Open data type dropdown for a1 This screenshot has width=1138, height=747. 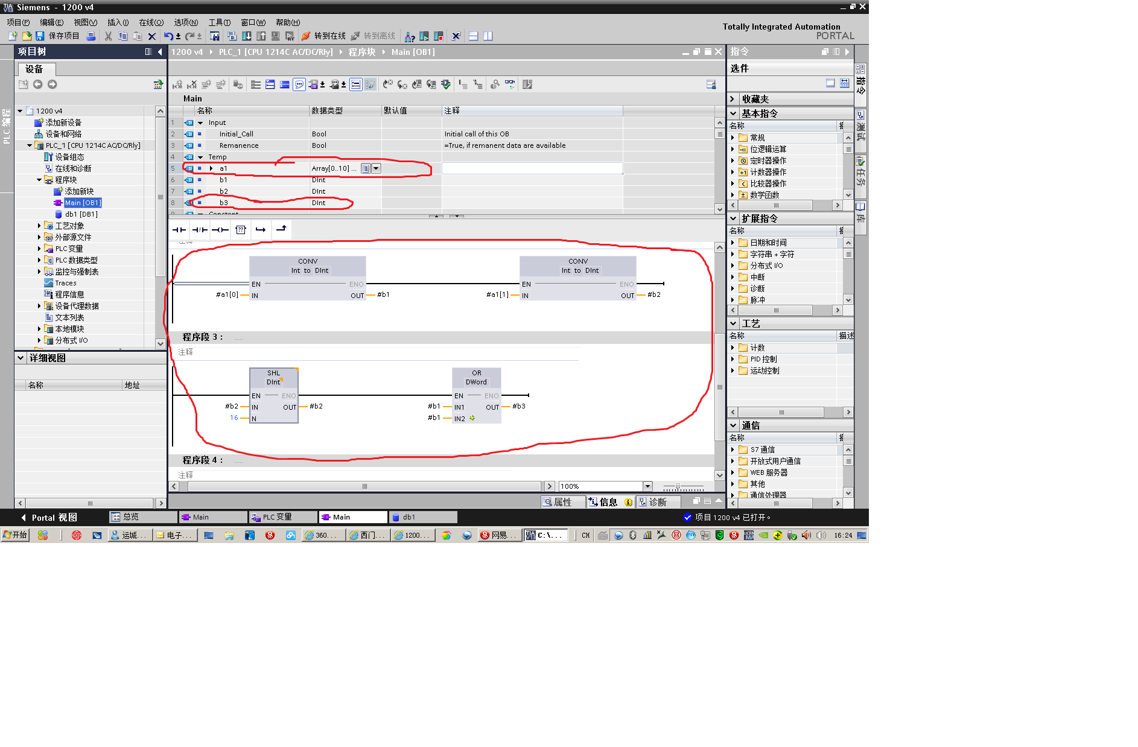point(376,168)
